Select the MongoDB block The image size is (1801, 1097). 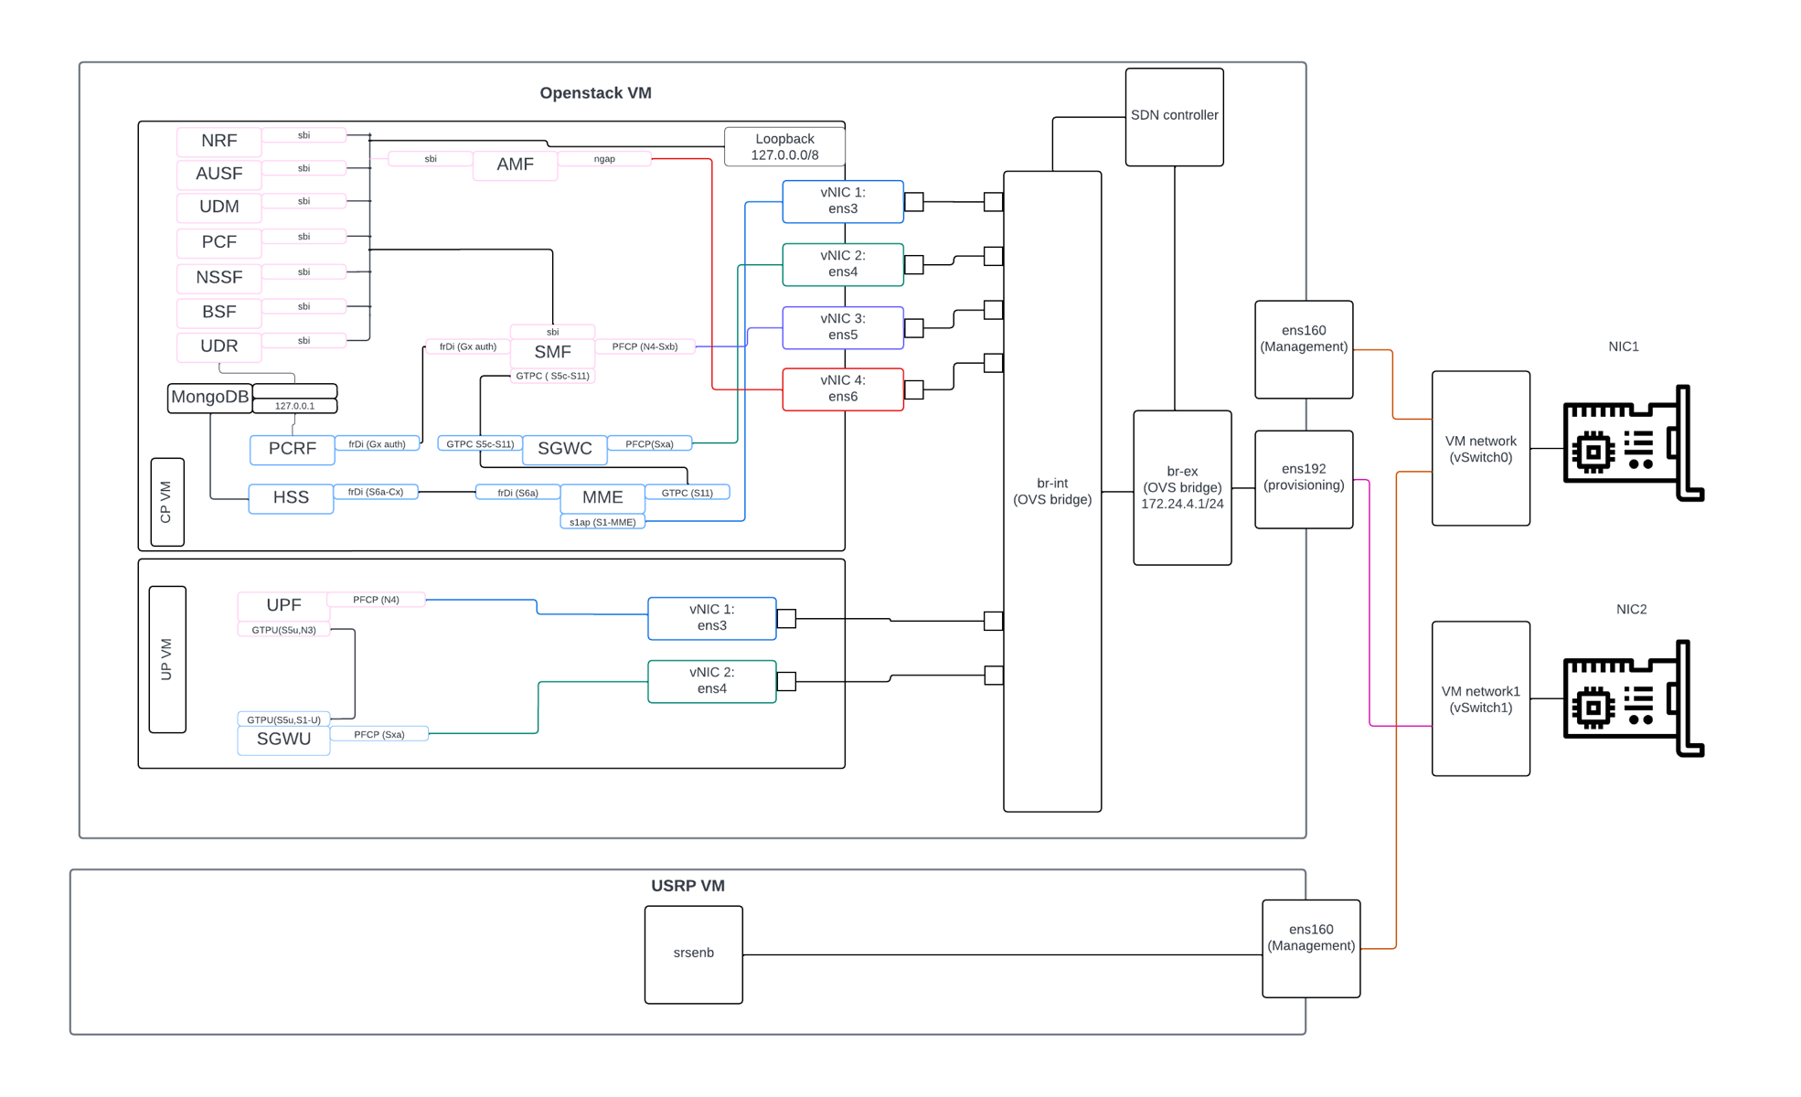pos(209,398)
